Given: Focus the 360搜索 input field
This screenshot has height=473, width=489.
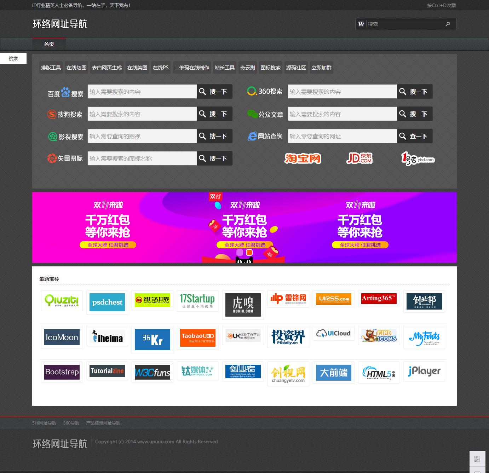Looking at the screenshot, I should pyautogui.click(x=343, y=92).
